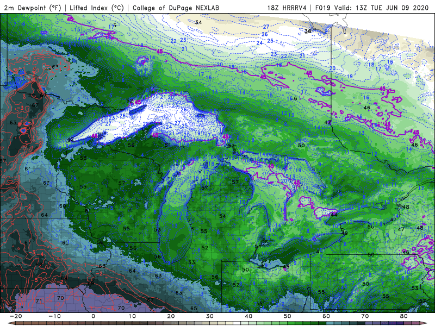Click the '0' color scale label
This screenshot has width=435, height=326.
(93, 316)
